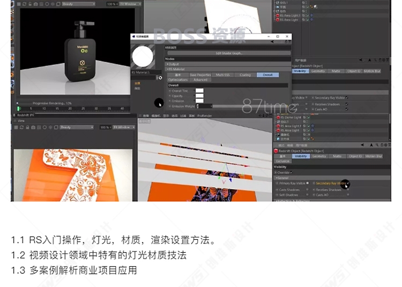The height and width of the screenshot is (287, 402).
Task: Click up arrow in lower attribute manager header
Action: (371, 145)
